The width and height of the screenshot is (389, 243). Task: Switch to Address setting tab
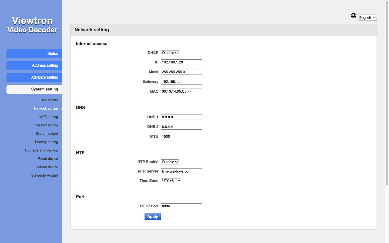click(x=34, y=66)
